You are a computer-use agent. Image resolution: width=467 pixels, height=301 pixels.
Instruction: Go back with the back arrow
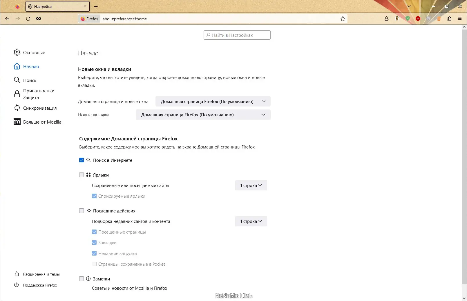pyautogui.click(x=7, y=19)
